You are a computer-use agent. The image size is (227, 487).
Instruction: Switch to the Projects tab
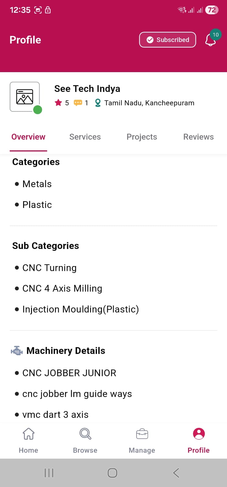142,137
